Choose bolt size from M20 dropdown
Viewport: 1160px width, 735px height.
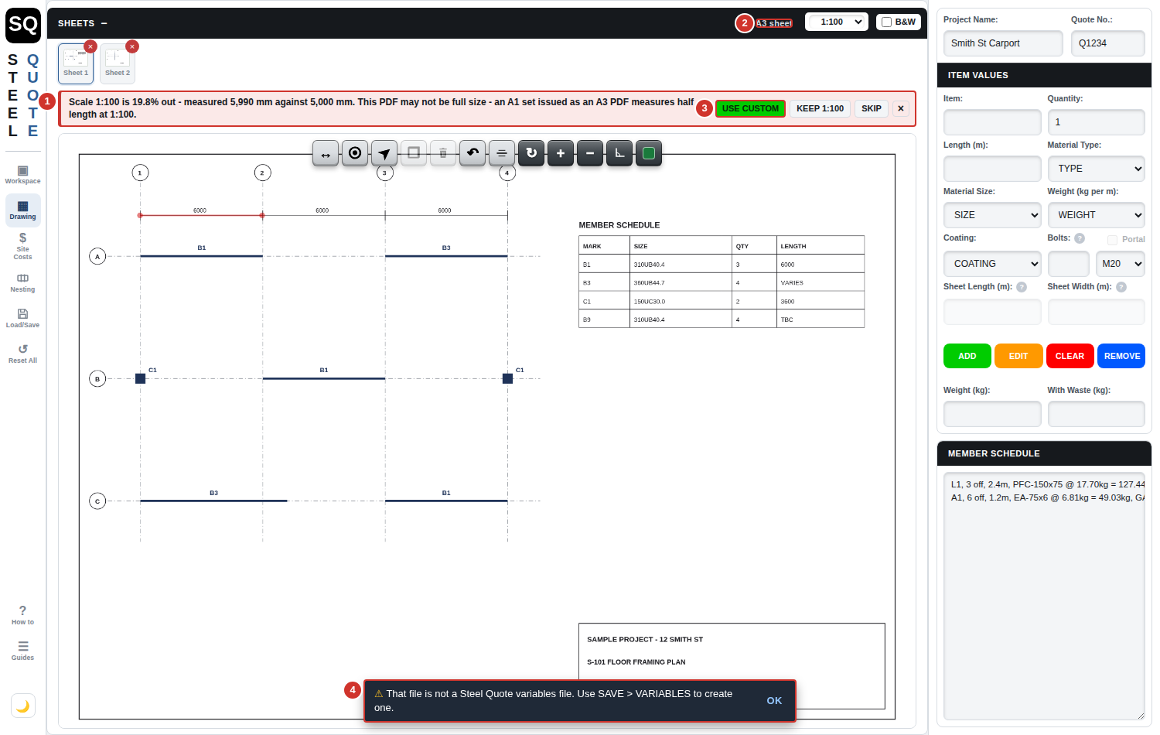tap(1121, 264)
